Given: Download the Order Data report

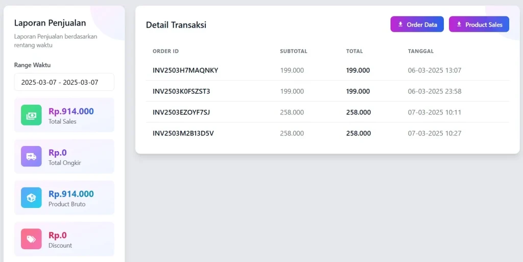Looking at the screenshot, I should [x=417, y=25].
